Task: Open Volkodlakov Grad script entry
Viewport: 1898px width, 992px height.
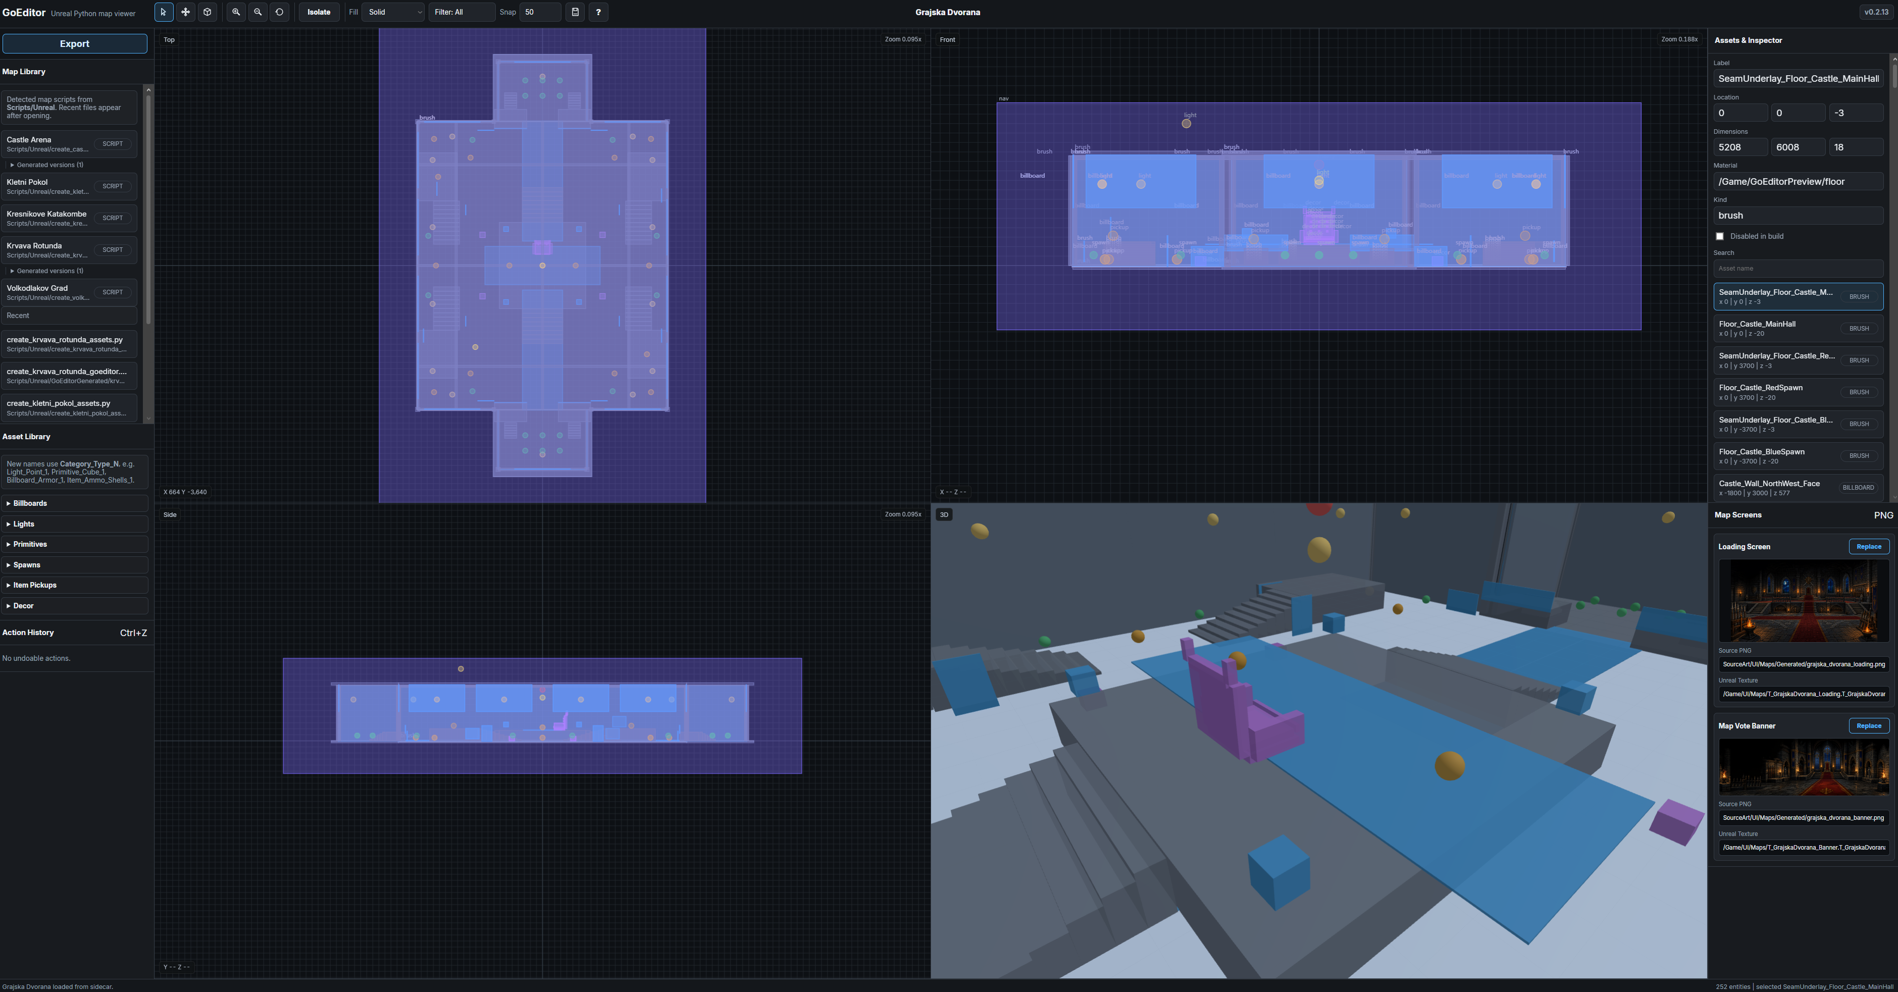Action: coord(69,292)
